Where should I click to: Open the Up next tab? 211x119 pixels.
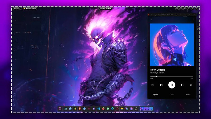(156, 95)
